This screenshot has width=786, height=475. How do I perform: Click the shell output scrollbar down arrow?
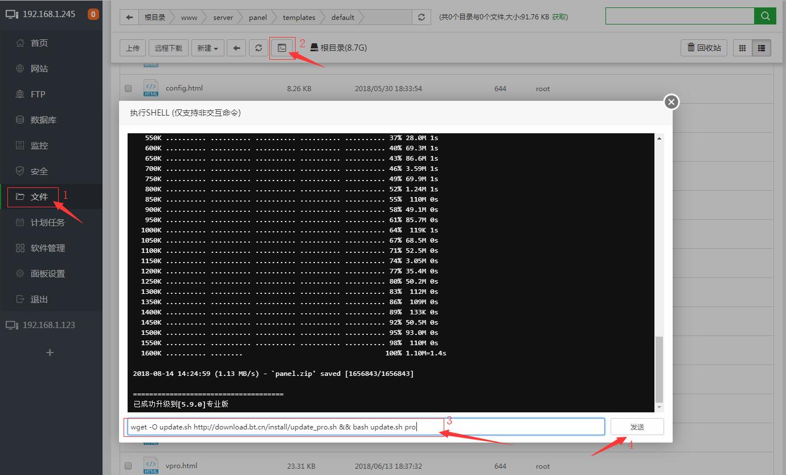660,407
